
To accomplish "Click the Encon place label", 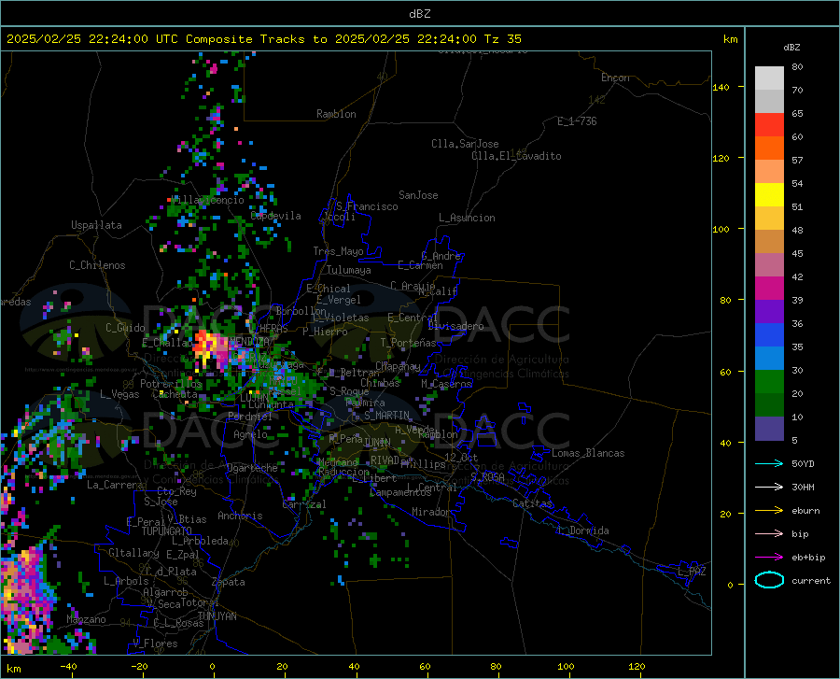I will [615, 78].
